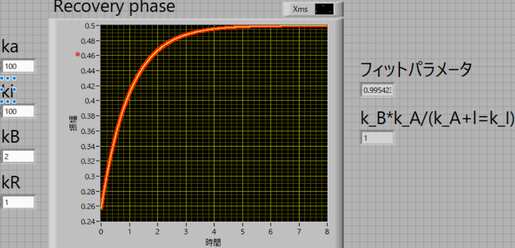
Task: Click the red dot marker beside 0.46
Action: click(78, 55)
